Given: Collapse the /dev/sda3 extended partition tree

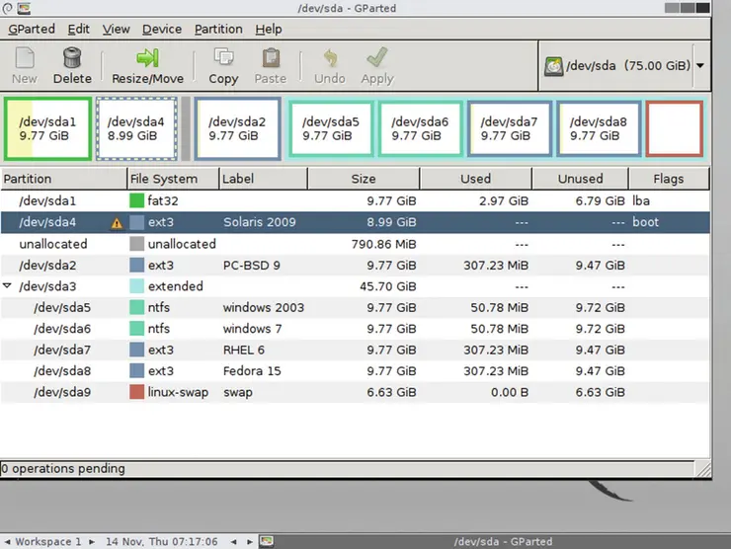Looking at the screenshot, I should pyautogui.click(x=9, y=286).
